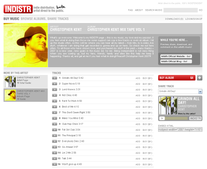Play the Grindin All Day widget preview

(x=162, y=118)
